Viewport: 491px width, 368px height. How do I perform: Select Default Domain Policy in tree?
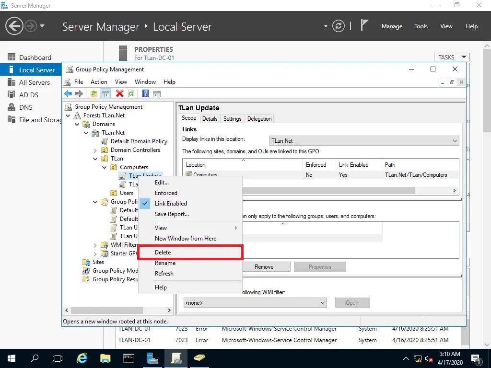(139, 141)
